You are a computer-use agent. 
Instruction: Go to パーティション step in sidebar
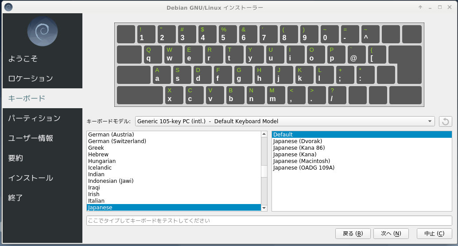coord(34,118)
